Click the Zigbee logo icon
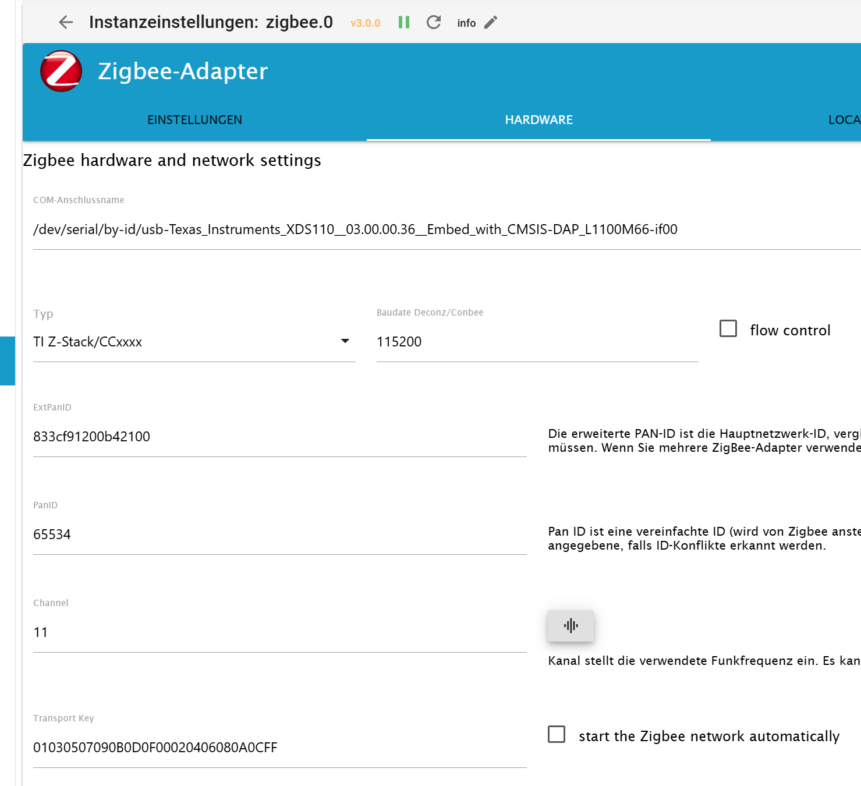861x786 pixels. [x=61, y=71]
